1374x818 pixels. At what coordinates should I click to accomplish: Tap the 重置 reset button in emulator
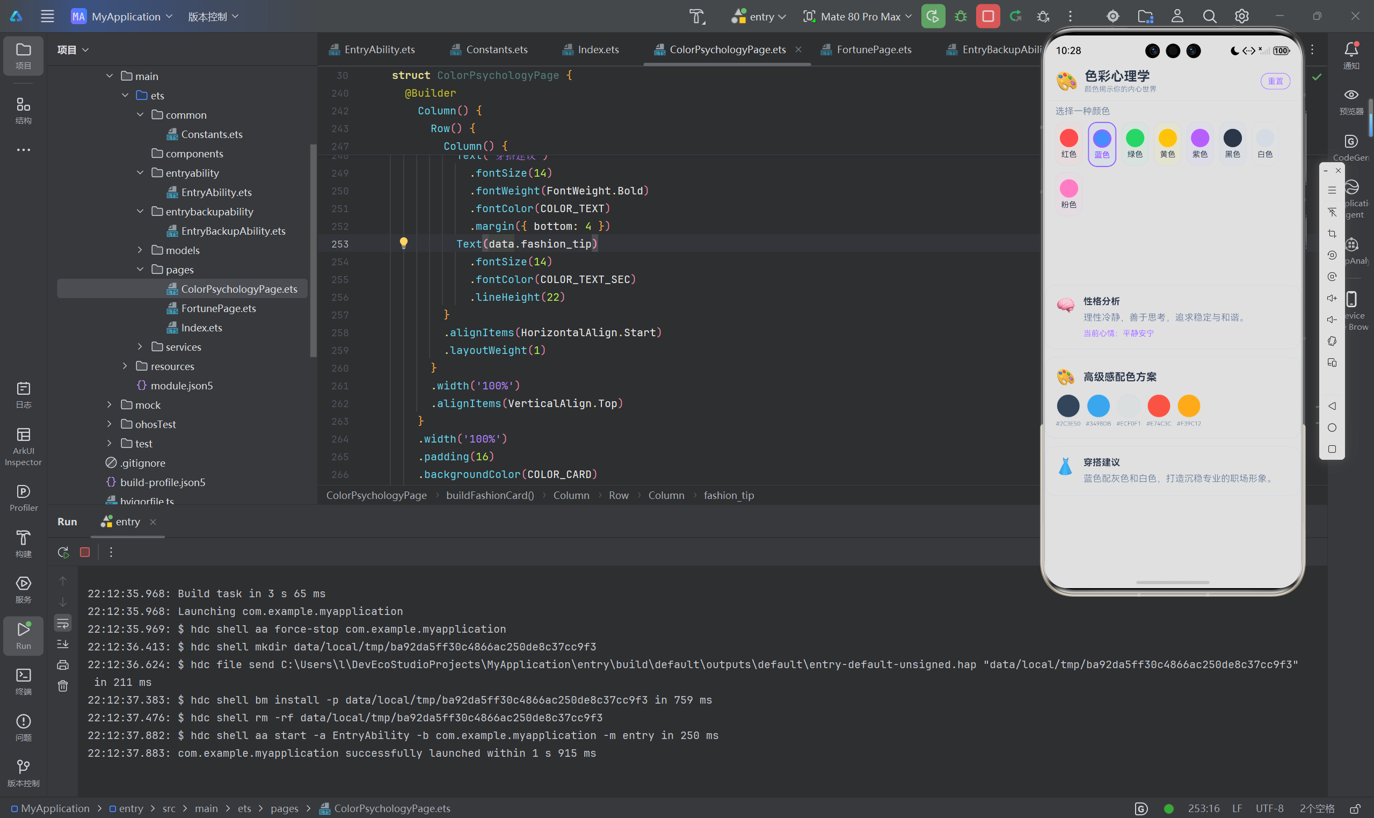(x=1275, y=81)
